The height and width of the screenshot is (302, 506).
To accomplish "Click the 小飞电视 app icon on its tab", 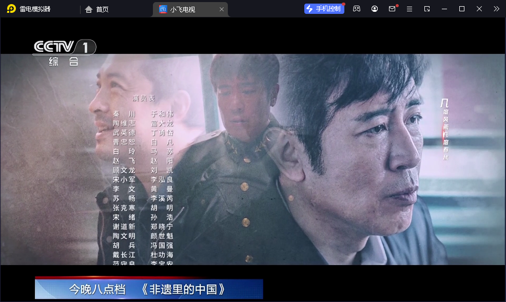I will coord(162,9).
